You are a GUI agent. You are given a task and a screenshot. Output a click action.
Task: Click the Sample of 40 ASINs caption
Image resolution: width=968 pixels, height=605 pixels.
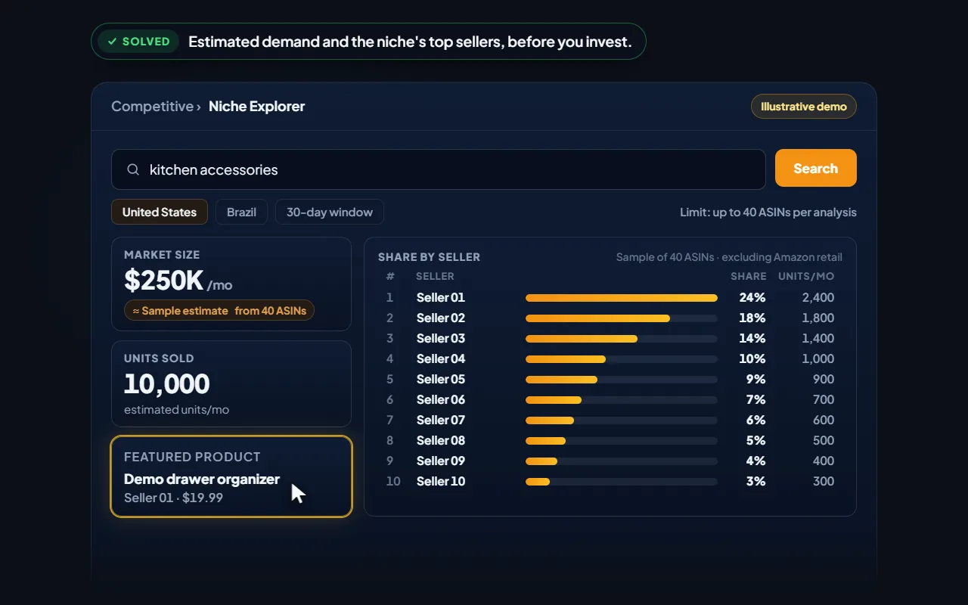(729, 257)
